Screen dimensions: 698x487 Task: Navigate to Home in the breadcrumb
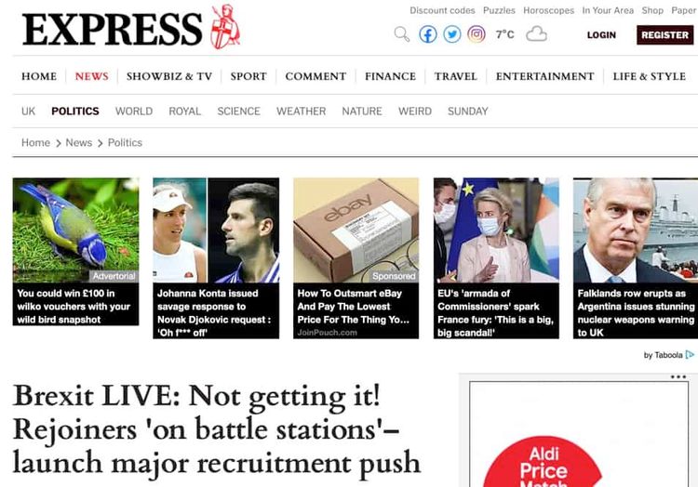coord(35,142)
